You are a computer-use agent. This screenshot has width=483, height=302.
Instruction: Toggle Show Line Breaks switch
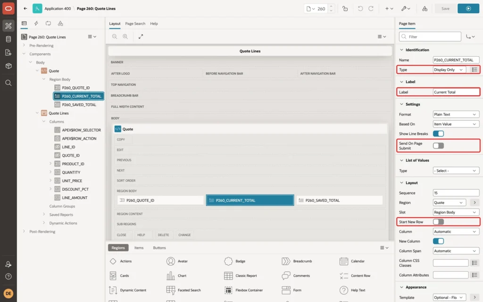point(438,134)
